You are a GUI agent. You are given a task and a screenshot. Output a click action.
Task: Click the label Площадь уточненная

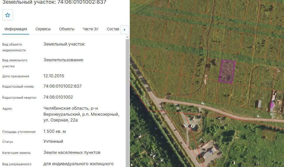click(x=19, y=132)
